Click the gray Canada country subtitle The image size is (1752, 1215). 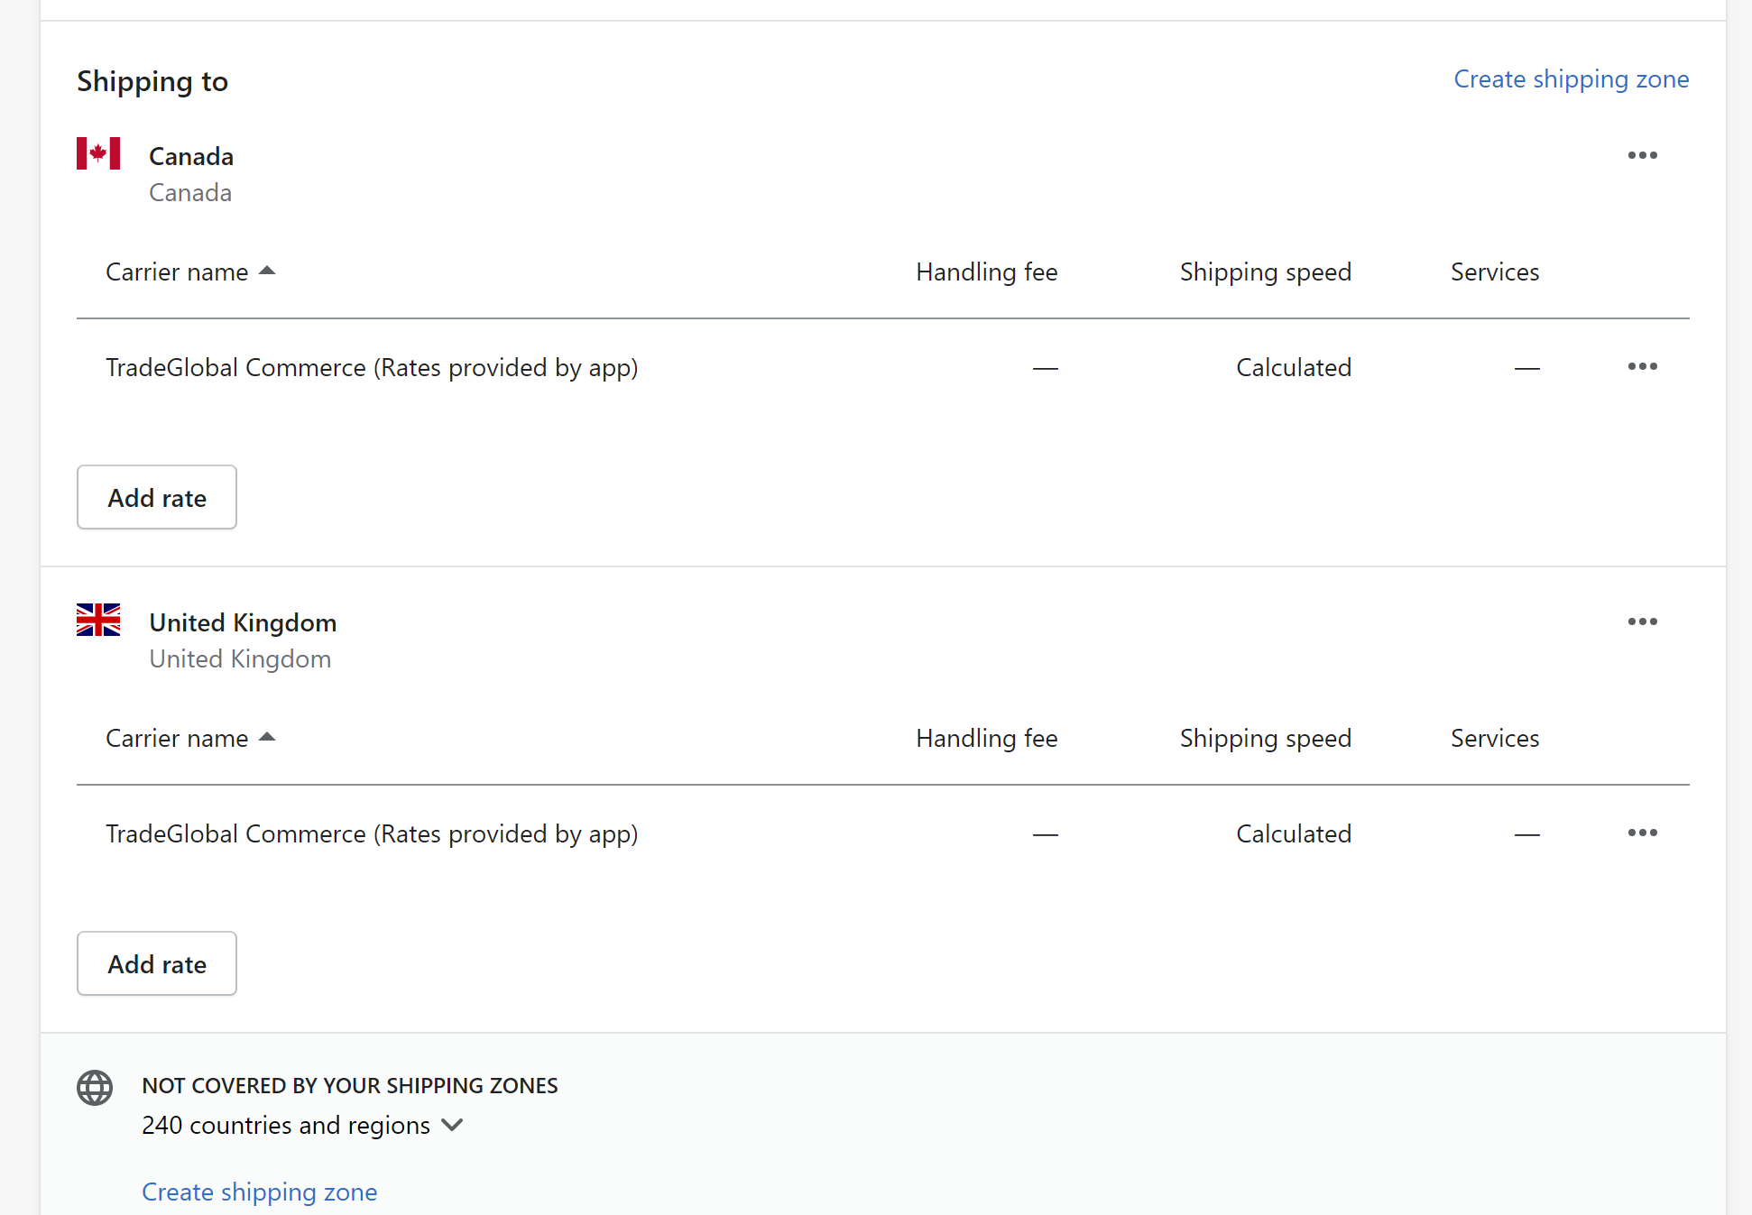(x=190, y=192)
